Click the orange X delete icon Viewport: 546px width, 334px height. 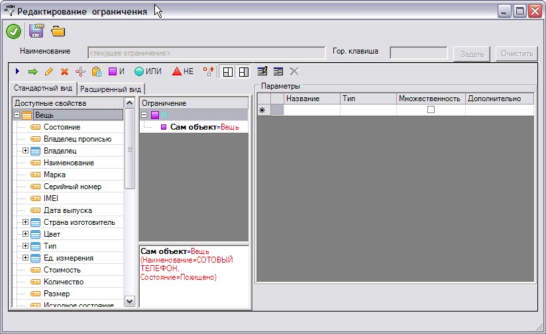(64, 71)
